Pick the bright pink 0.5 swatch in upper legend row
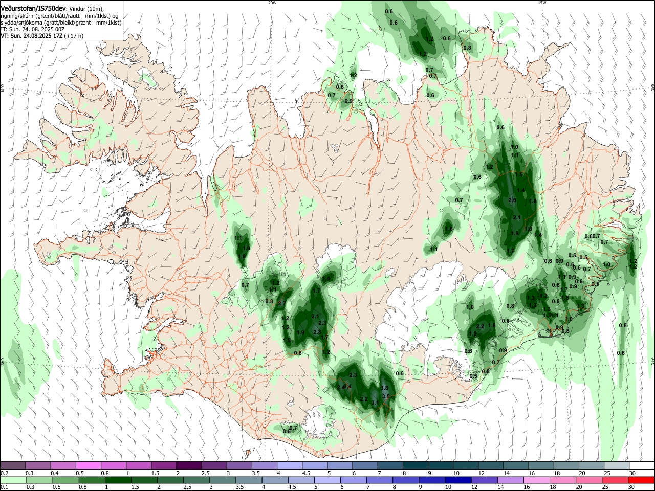Viewport: 655px width, 491px height. click(89, 466)
